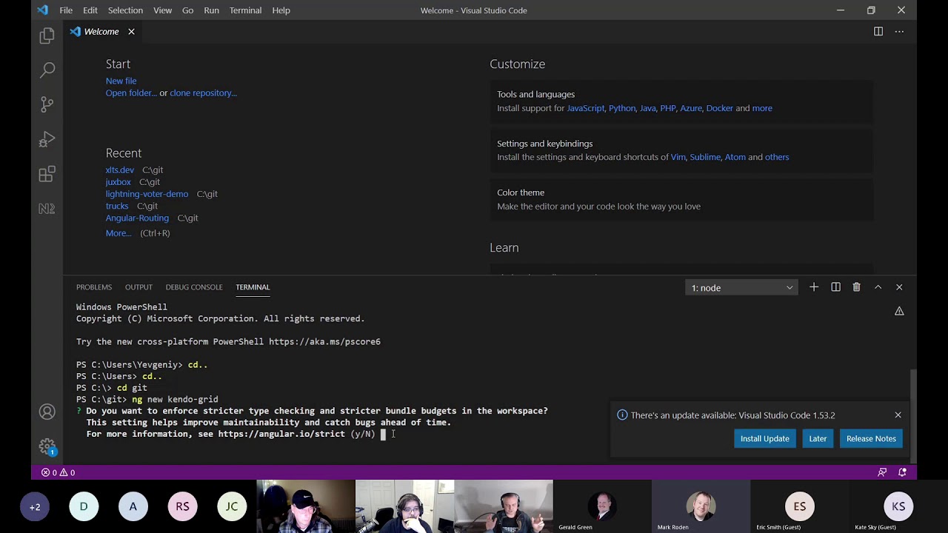Viewport: 948px width, 533px height.
Task: Open the File menu
Action: [x=66, y=10]
